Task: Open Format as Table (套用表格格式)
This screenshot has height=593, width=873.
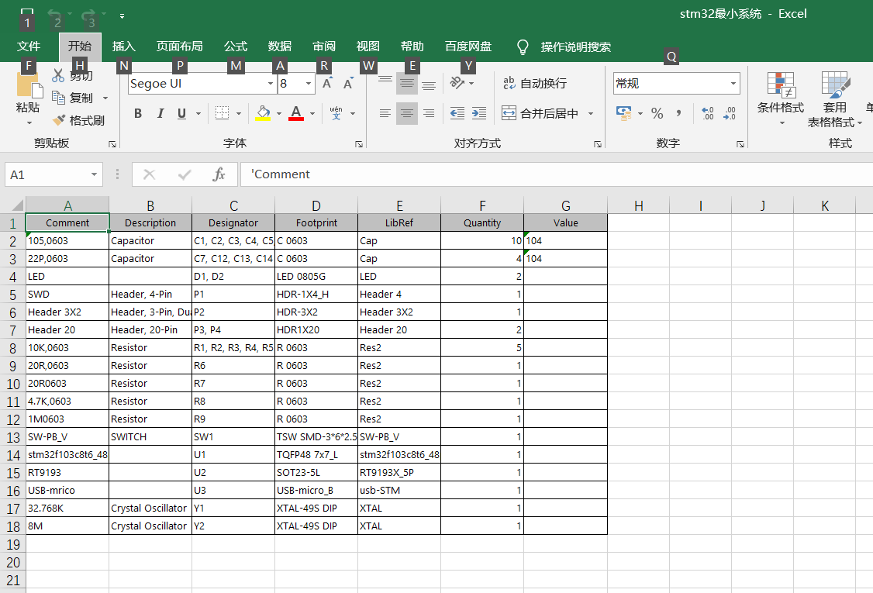Action: tap(834, 98)
